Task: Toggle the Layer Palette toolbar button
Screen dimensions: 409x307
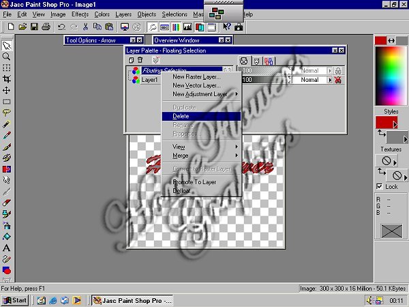Action: click(x=200, y=27)
